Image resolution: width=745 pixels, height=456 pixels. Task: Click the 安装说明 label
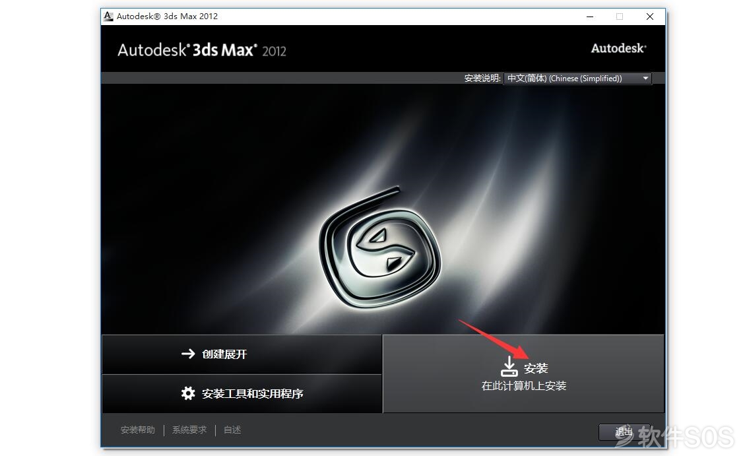tap(482, 79)
